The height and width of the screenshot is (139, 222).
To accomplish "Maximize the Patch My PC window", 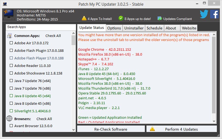I will point(204,3).
